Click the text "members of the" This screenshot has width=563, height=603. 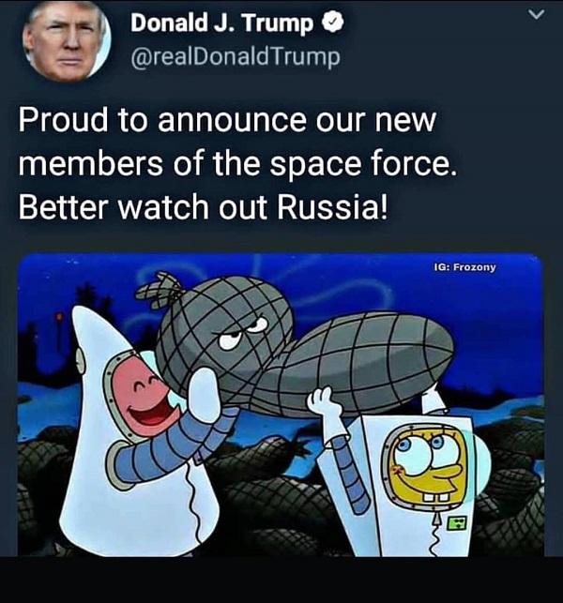(x=139, y=164)
